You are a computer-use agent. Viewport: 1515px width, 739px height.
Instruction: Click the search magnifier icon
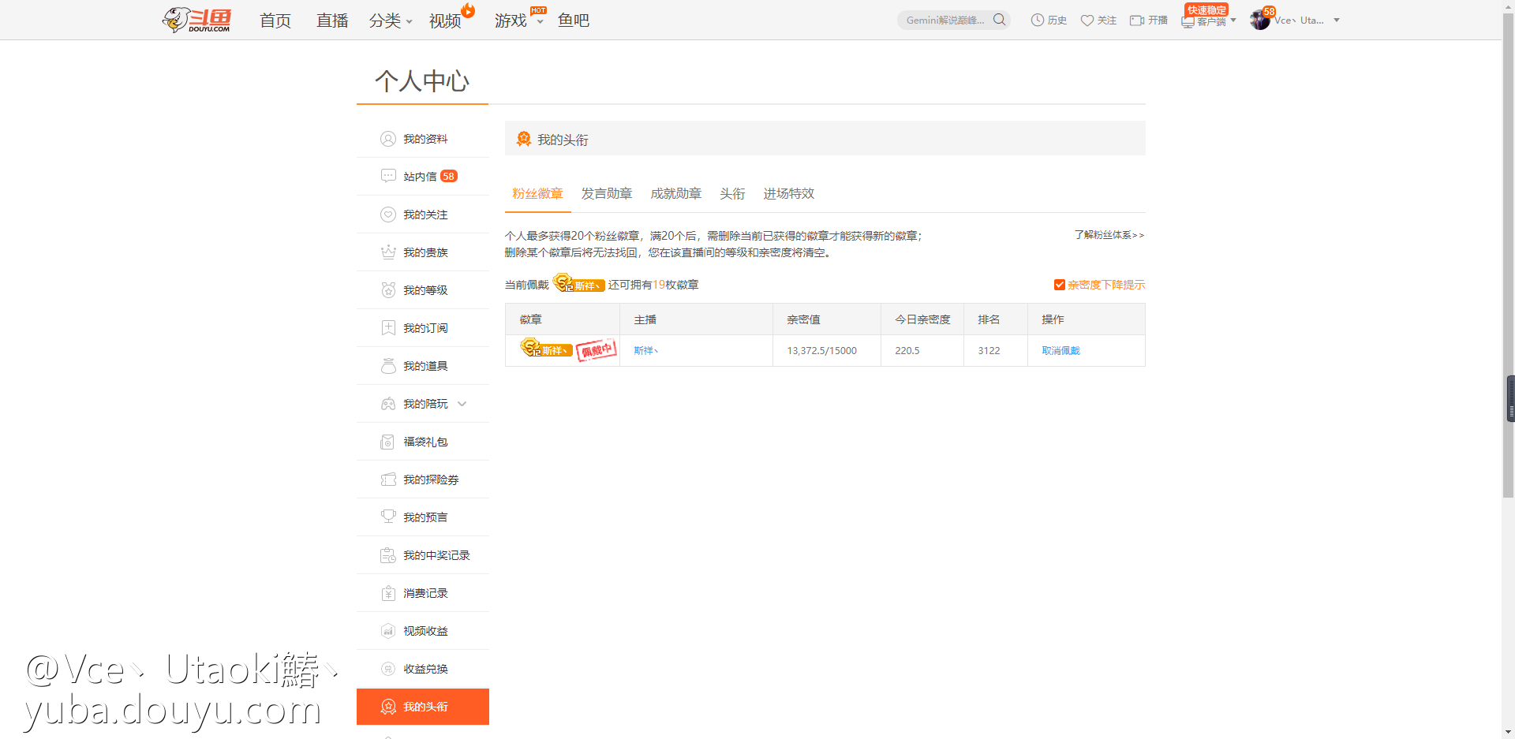(x=999, y=20)
